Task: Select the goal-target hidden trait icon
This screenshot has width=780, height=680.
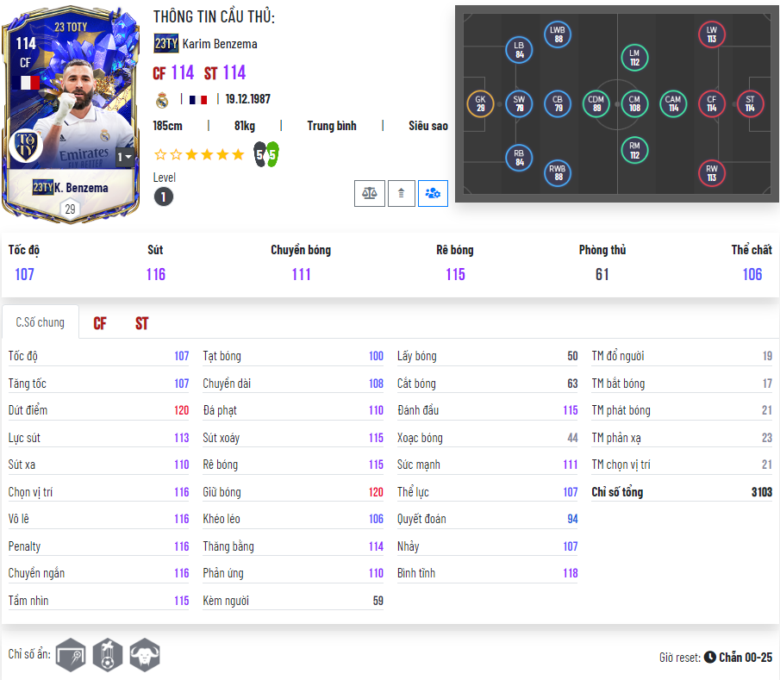Action: pyautogui.click(x=71, y=655)
